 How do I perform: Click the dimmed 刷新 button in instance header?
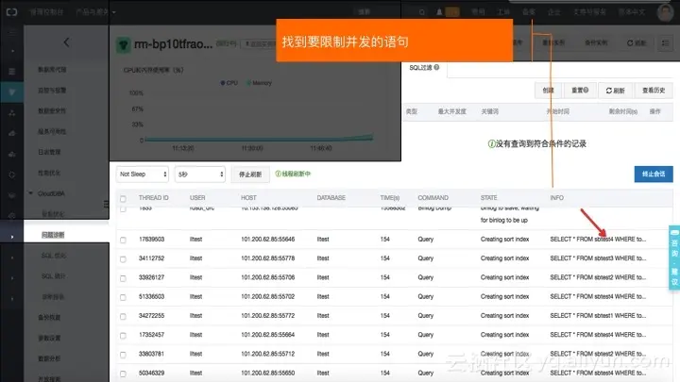coord(637,42)
